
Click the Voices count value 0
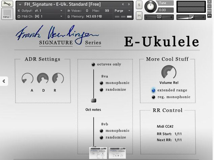[x=87, y=10]
